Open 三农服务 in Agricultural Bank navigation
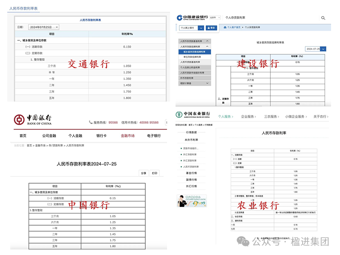 [x=272, y=116]
